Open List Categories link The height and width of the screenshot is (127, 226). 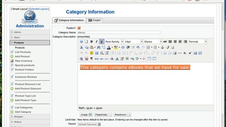[x=24, y=108]
